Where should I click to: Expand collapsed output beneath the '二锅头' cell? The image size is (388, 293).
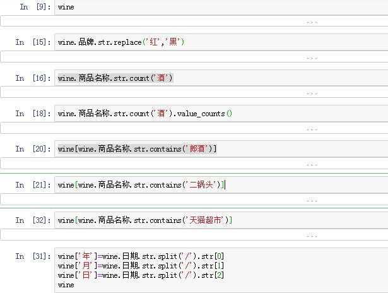pyautogui.click(x=312, y=200)
